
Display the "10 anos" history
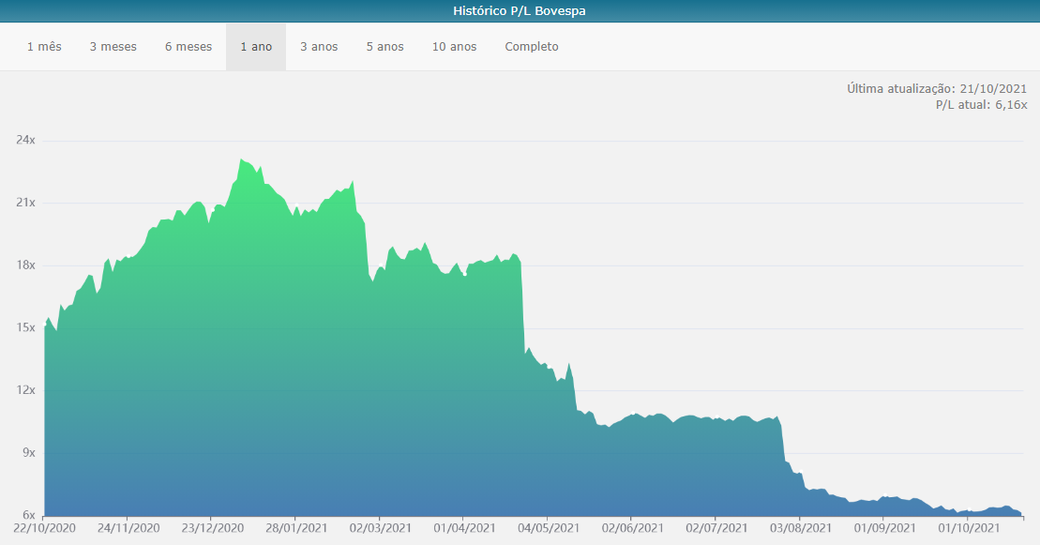pyautogui.click(x=454, y=47)
